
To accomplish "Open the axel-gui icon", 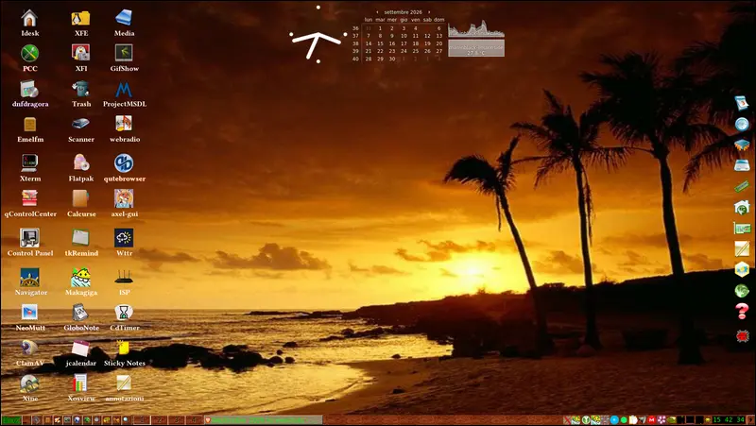I will [x=124, y=198].
